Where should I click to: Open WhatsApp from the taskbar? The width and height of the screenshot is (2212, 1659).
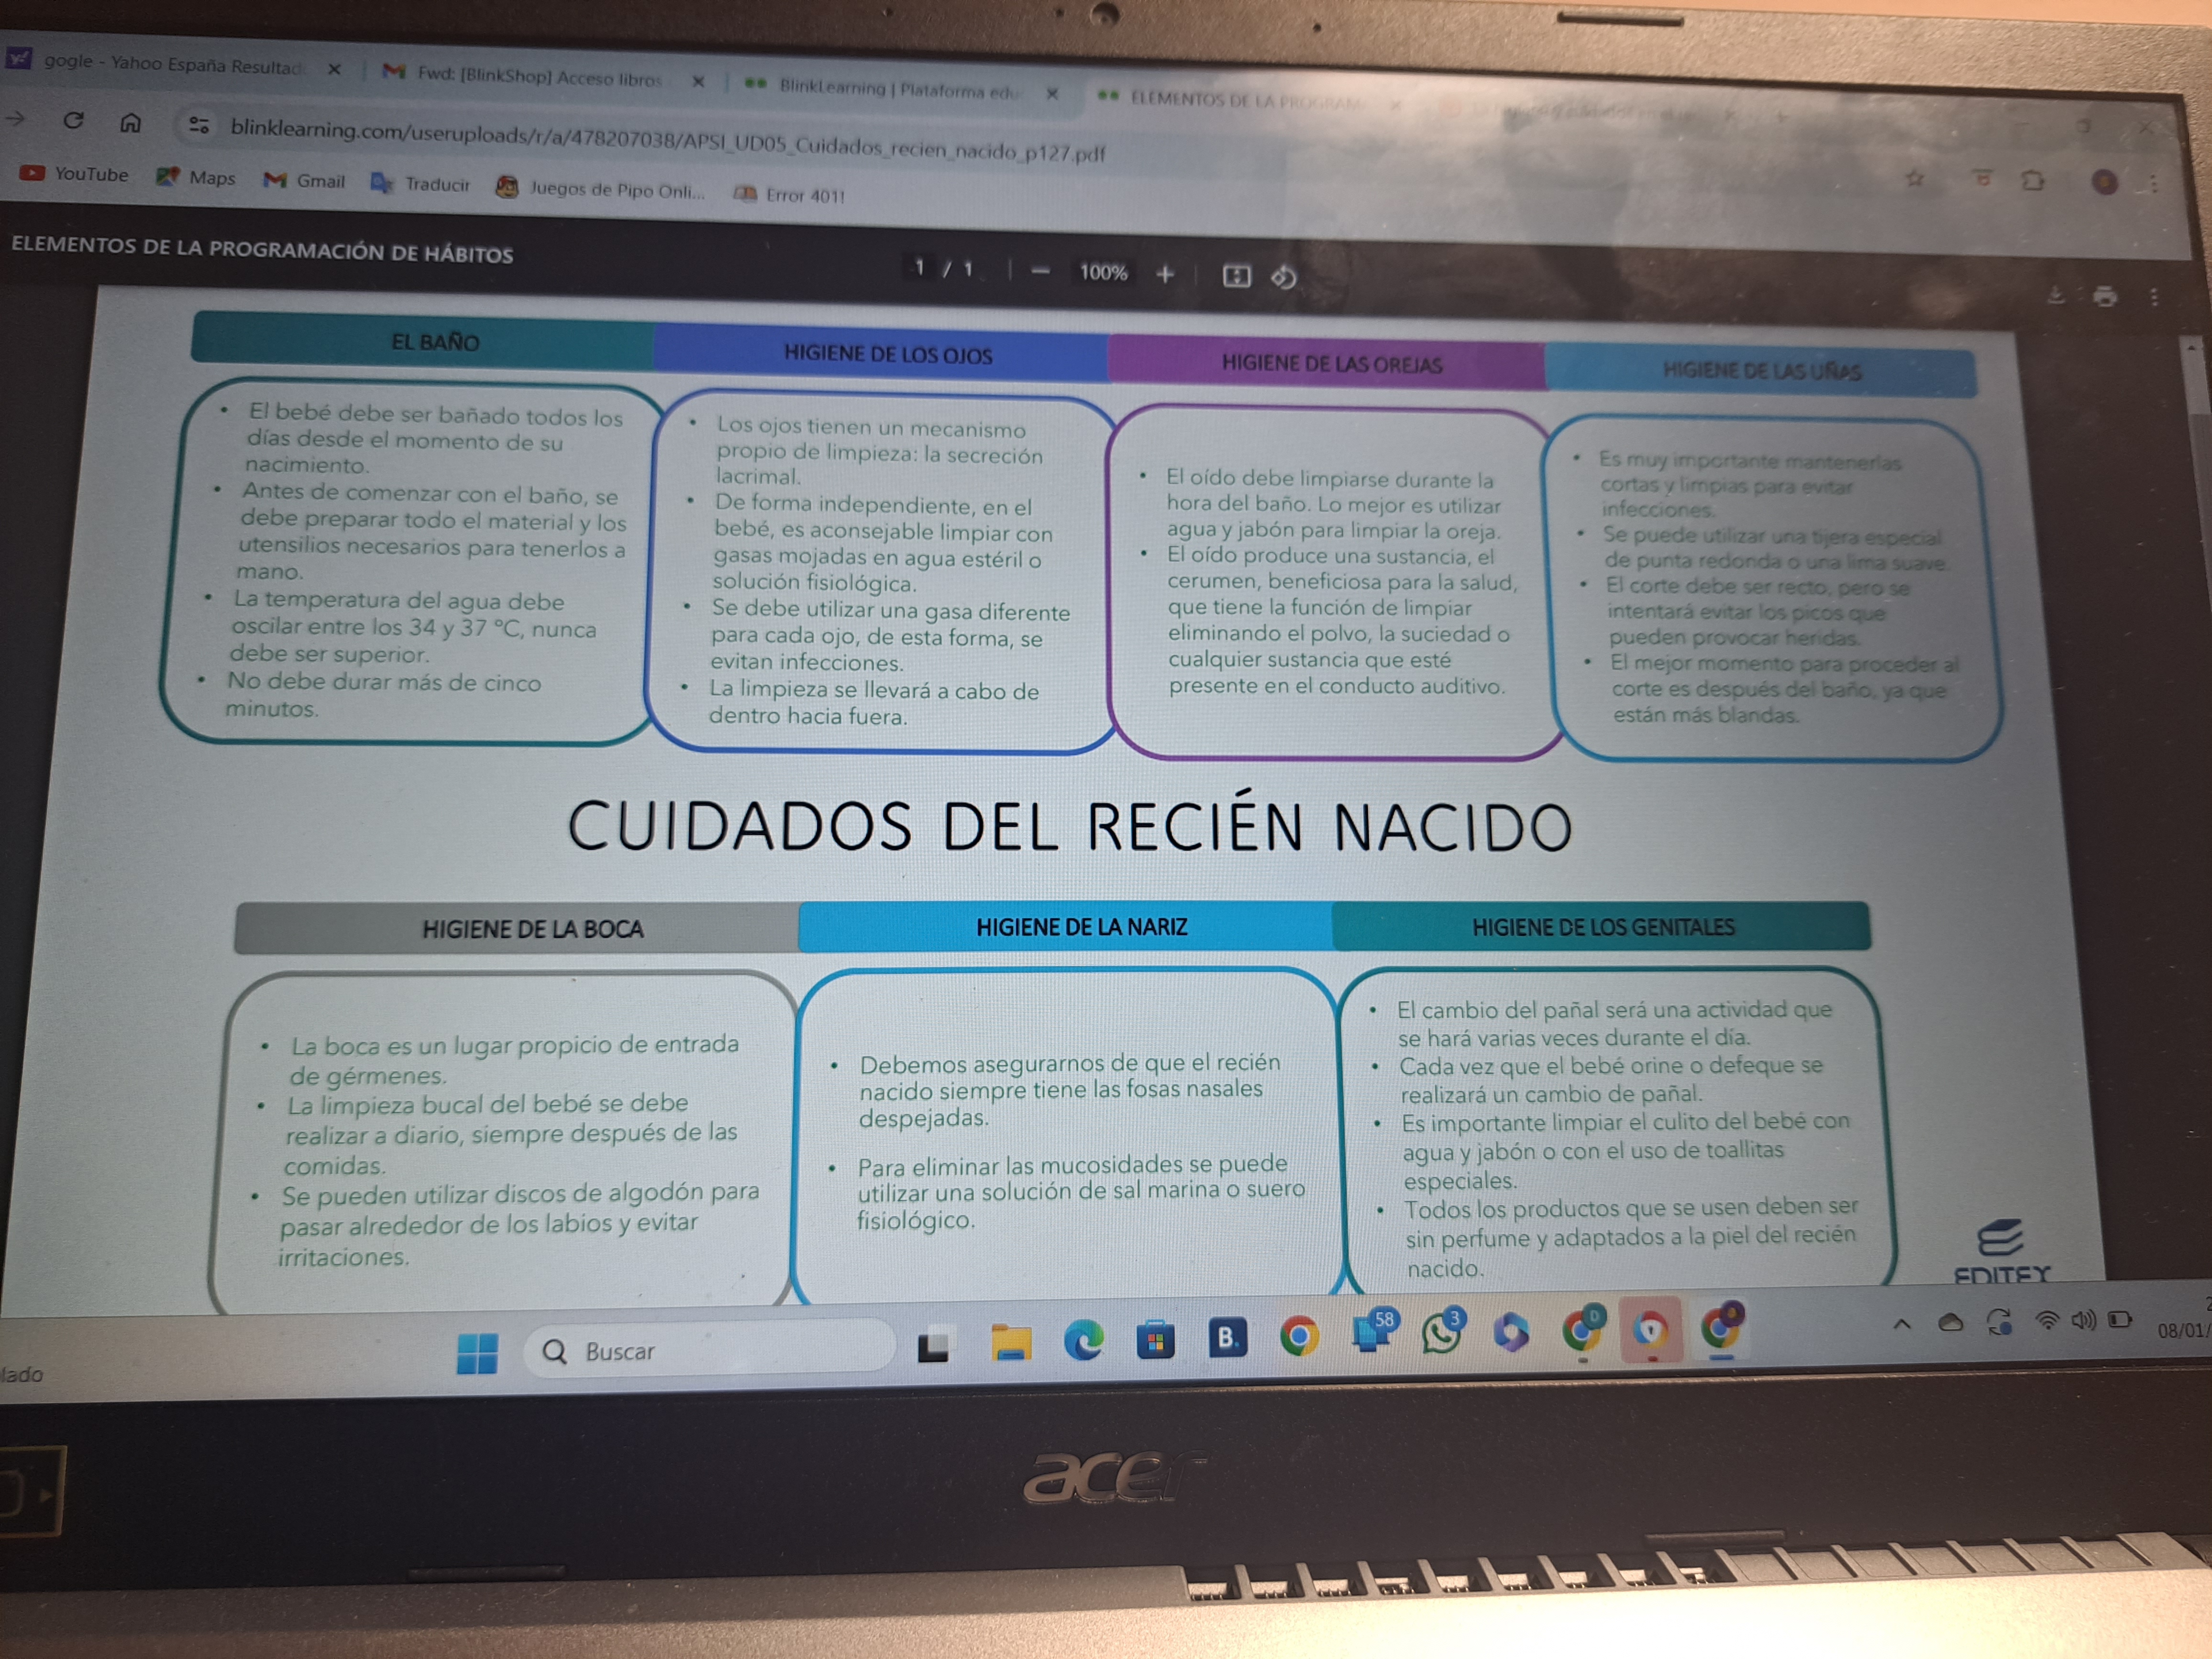pyautogui.click(x=1442, y=1333)
